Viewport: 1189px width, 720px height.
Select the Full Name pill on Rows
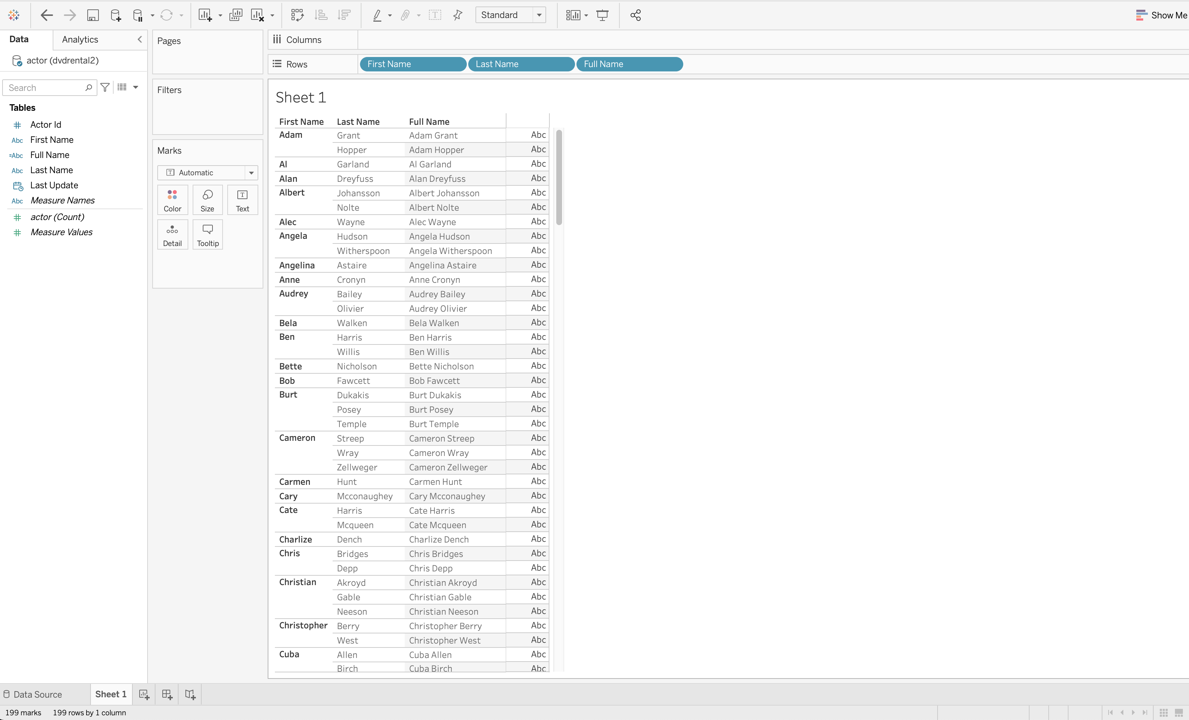coord(629,64)
